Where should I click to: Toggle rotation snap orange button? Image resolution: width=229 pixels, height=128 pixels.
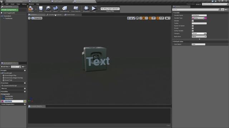click(x=150, y=18)
